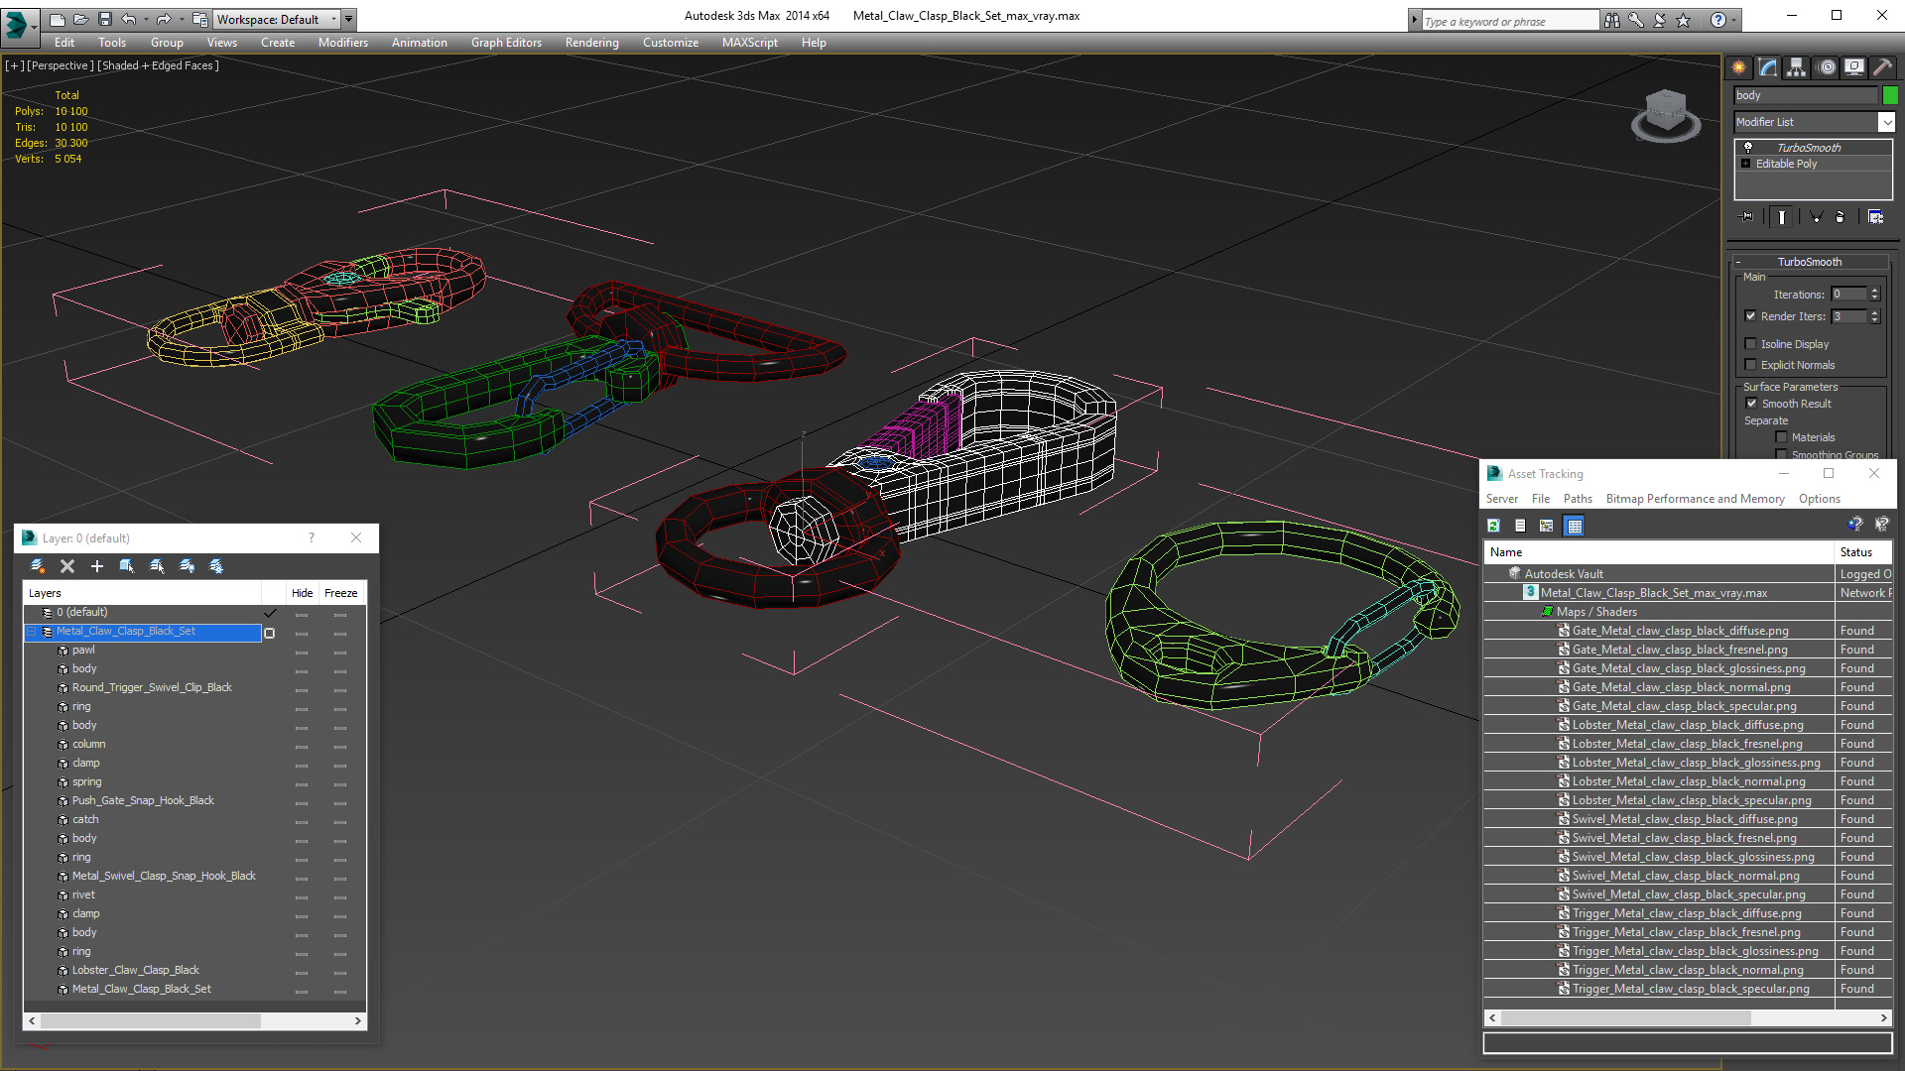This screenshot has width=1905, height=1071.
Task: Enable the Isoline Display checkbox
Action: 1750,344
